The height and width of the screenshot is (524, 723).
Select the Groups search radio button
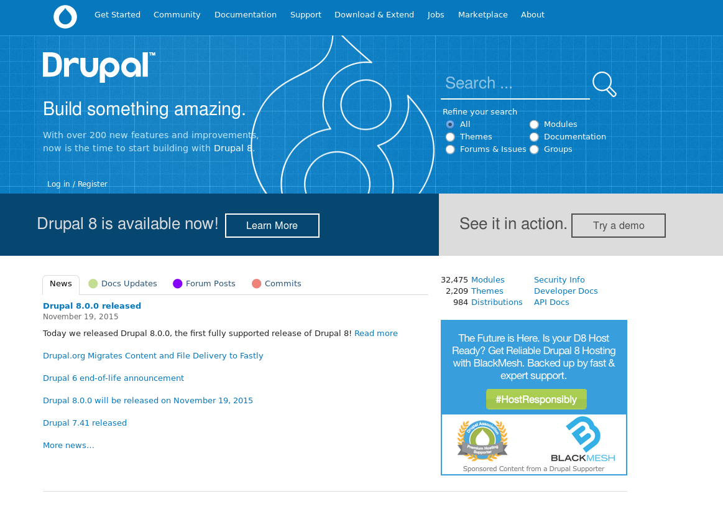534,149
